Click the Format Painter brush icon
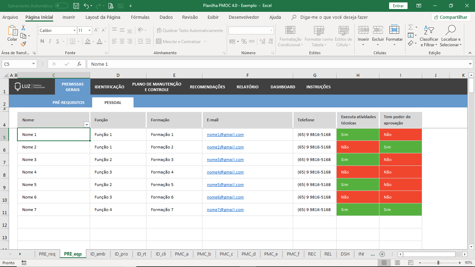 [x=23, y=44]
